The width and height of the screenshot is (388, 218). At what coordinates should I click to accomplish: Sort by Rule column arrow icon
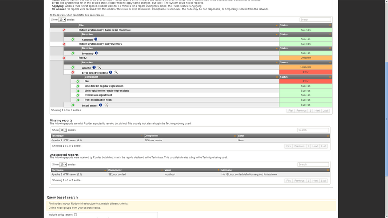pyautogui.click(x=277, y=25)
